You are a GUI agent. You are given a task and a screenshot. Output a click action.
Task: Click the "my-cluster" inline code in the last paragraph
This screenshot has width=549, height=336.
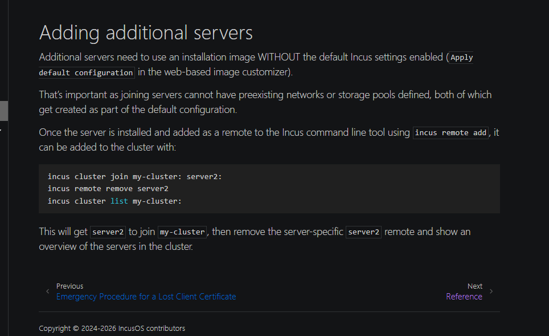click(182, 232)
